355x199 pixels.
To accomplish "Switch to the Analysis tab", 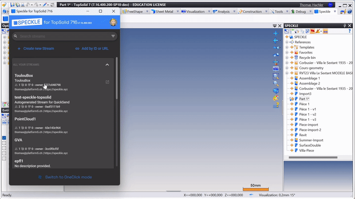I will 221,11.
